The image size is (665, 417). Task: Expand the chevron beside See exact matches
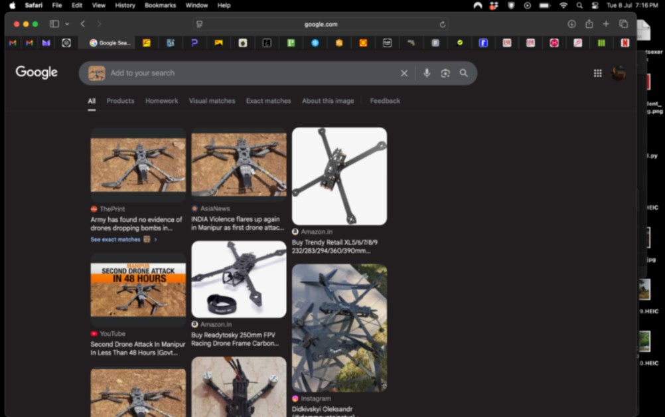[156, 239]
